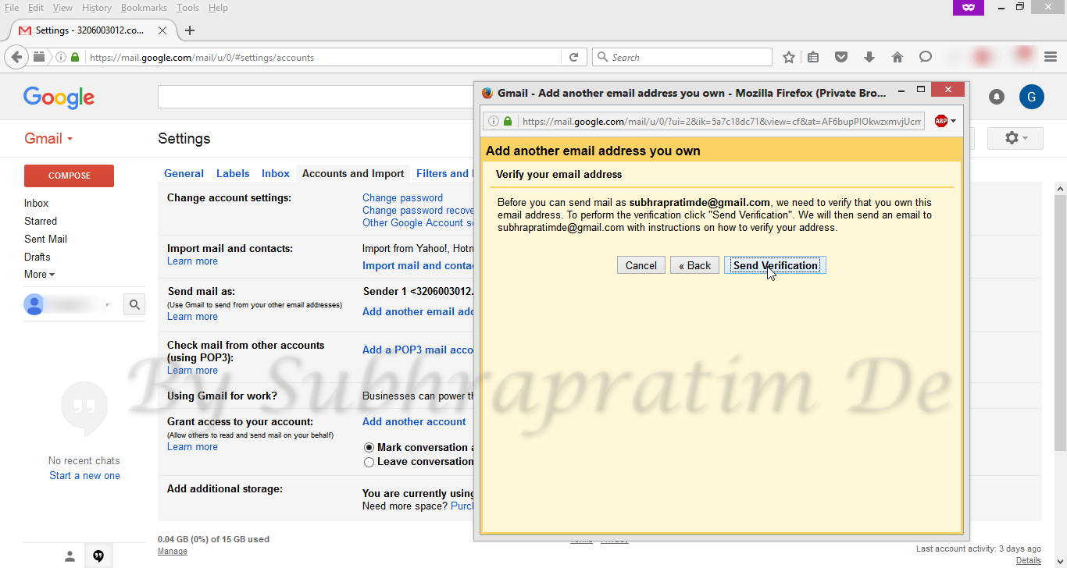This screenshot has width=1067, height=568.
Task: Open the Firefox hamburger menu
Action: click(x=1051, y=57)
